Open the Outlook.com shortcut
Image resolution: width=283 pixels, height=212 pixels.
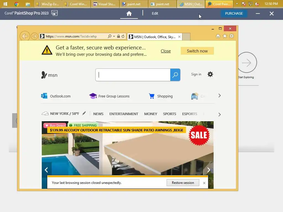pos(56,96)
